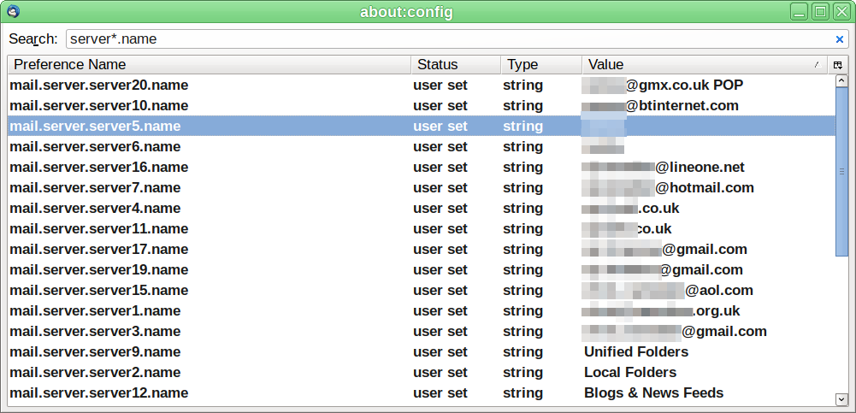Select the mail.server.server9.name Unified Folders row
Viewport: 856px width, 413px height.
pyautogui.click(x=95, y=351)
